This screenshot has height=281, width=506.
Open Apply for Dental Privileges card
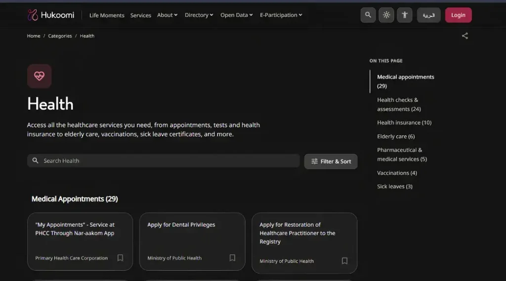point(192,241)
